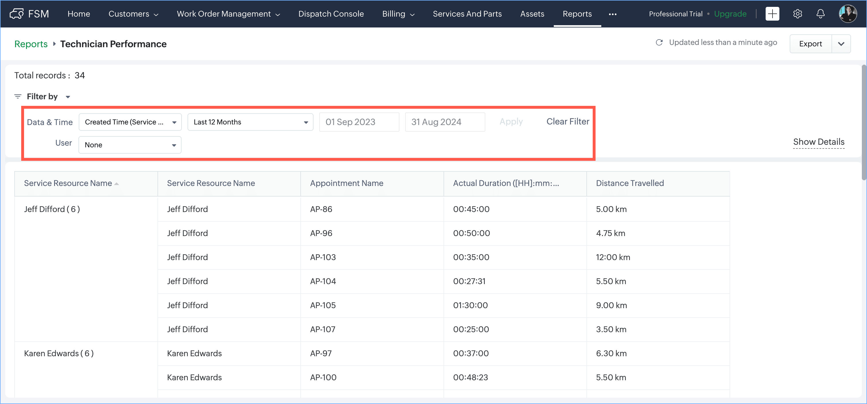The height and width of the screenshot is (404, 867).
Task: Click the Show Details link
Action: click(819, 142)
